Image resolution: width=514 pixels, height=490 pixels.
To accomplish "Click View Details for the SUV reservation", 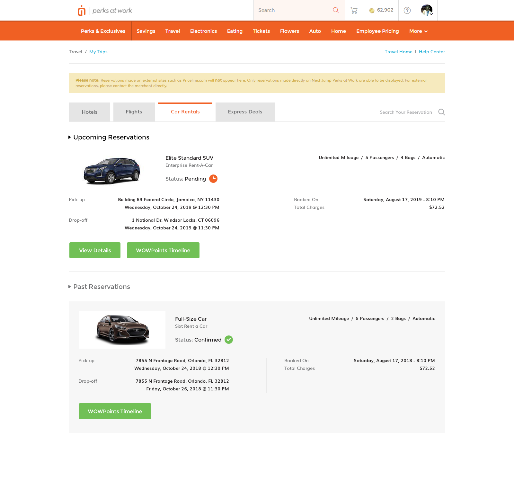I will click(x=95, y=250).
